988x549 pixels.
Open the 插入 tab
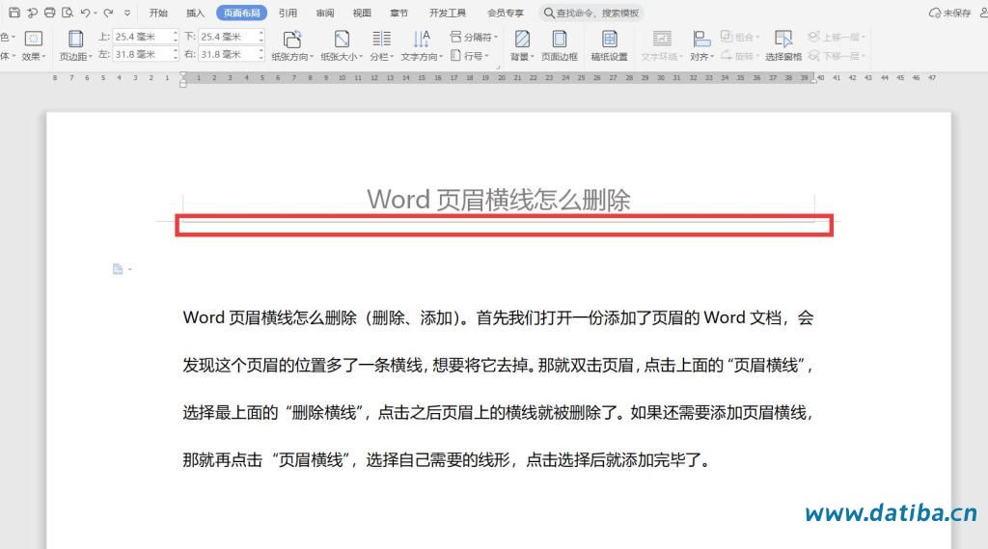[x=195, y=13]
